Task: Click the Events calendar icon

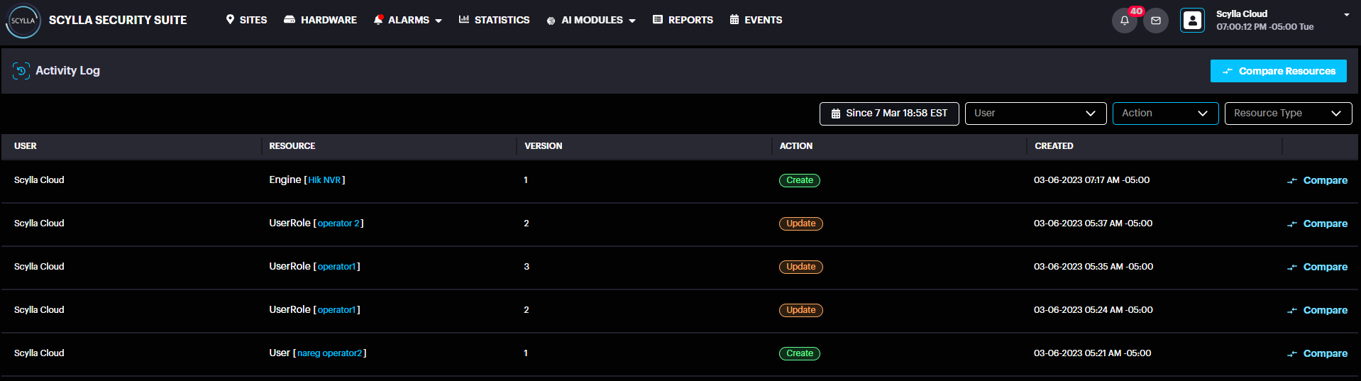Action: [x=734, y=20]
